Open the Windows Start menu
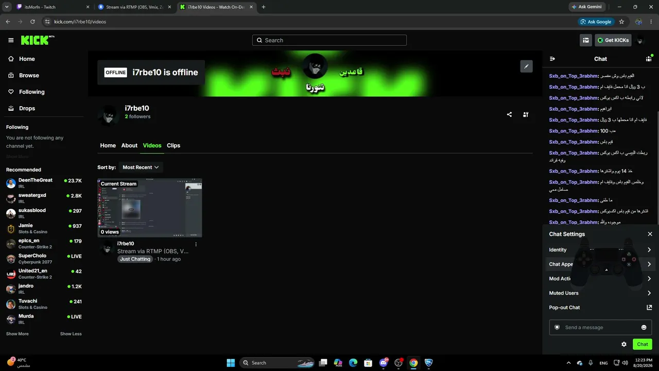Viewport: 659px width, 371px height. 231,363
